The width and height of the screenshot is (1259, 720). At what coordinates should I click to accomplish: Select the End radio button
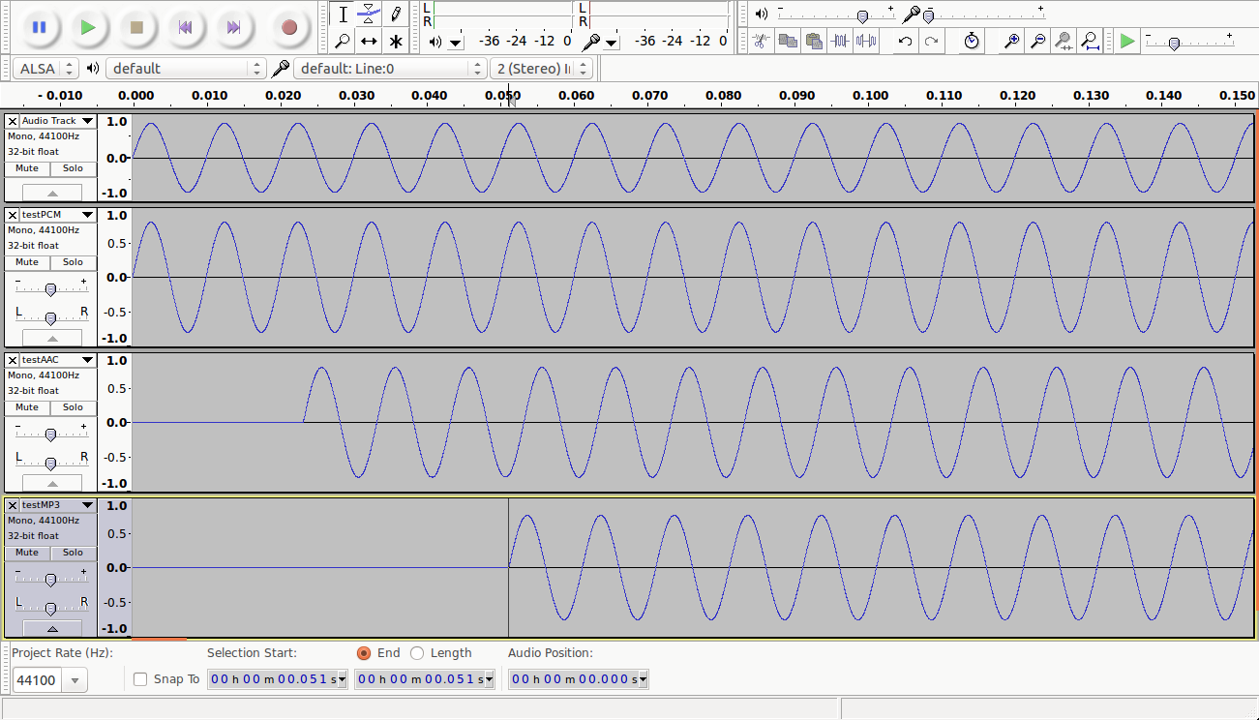[364, 653]
